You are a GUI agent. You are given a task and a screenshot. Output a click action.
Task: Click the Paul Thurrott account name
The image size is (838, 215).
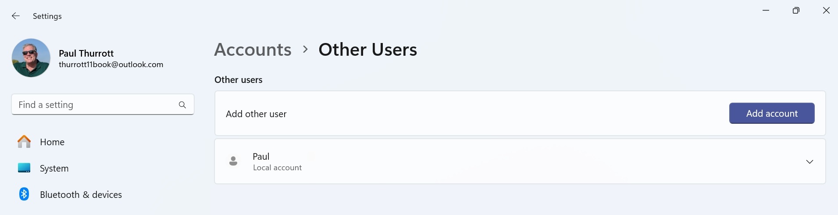coord(86,54)
